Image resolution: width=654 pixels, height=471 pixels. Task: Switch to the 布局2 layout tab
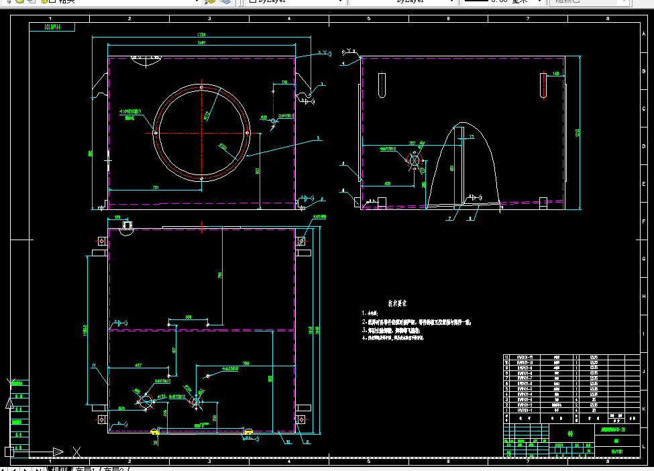point(113,468)
